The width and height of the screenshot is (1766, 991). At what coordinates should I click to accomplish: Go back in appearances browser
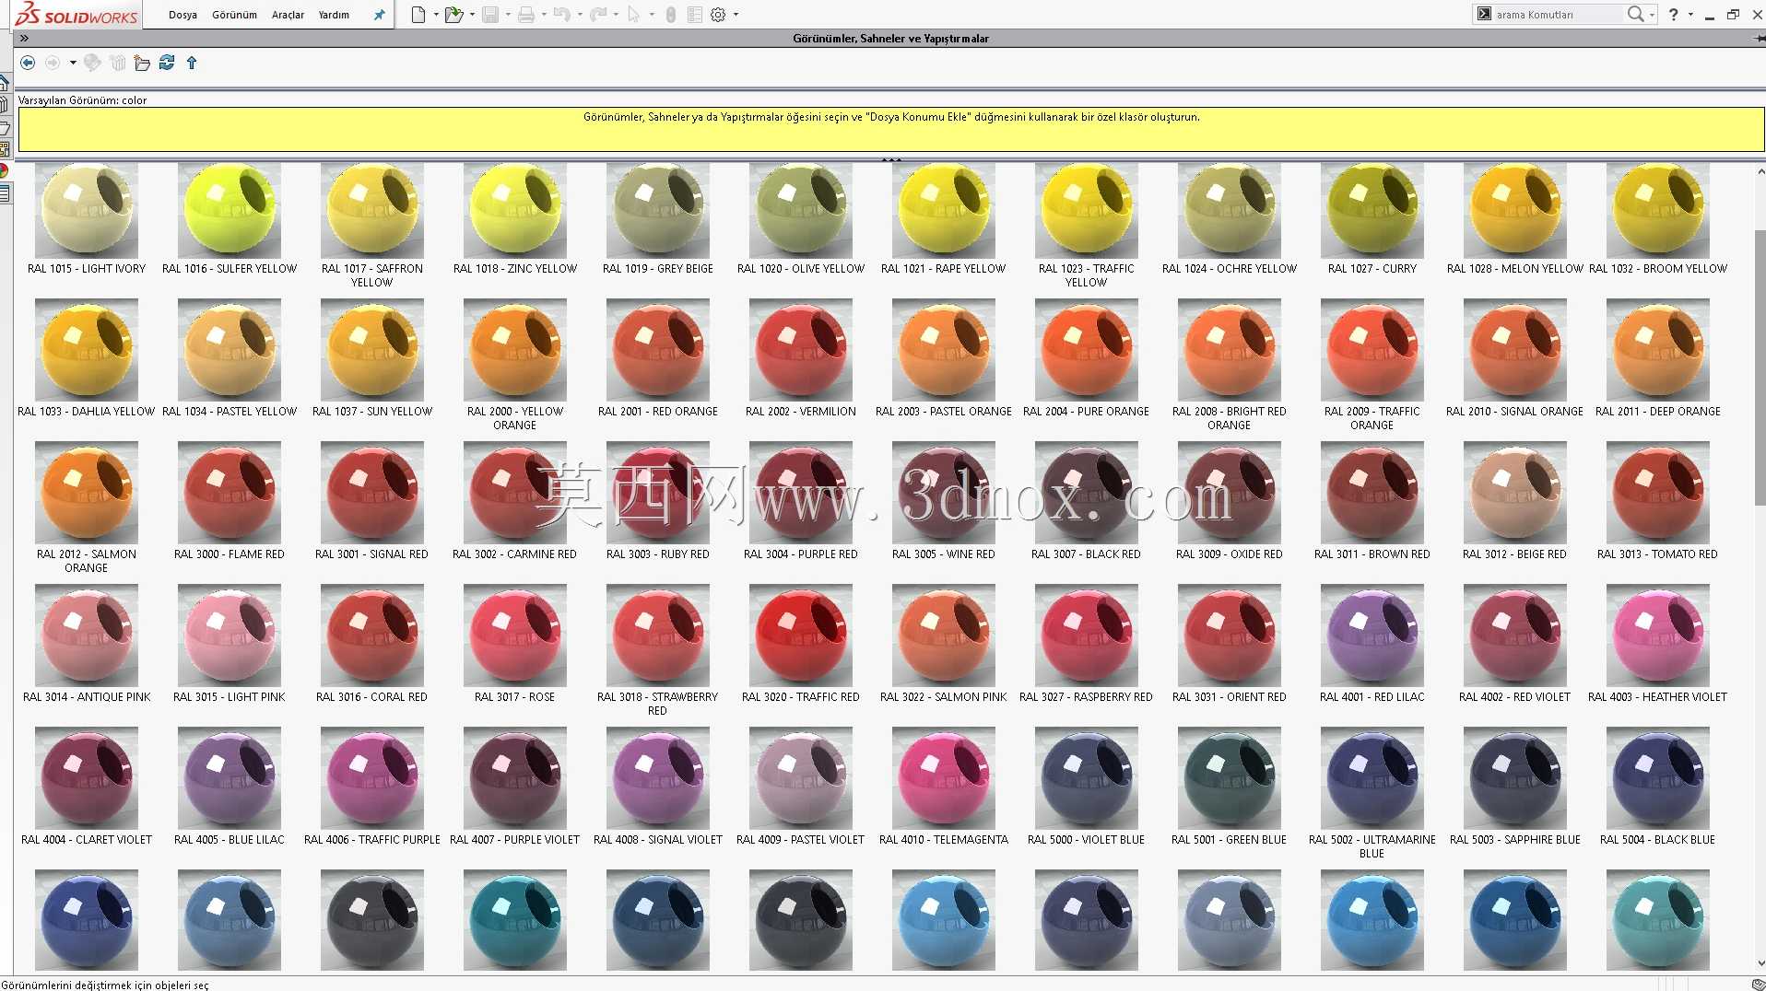pyautogui.click(x=28, y=63)
